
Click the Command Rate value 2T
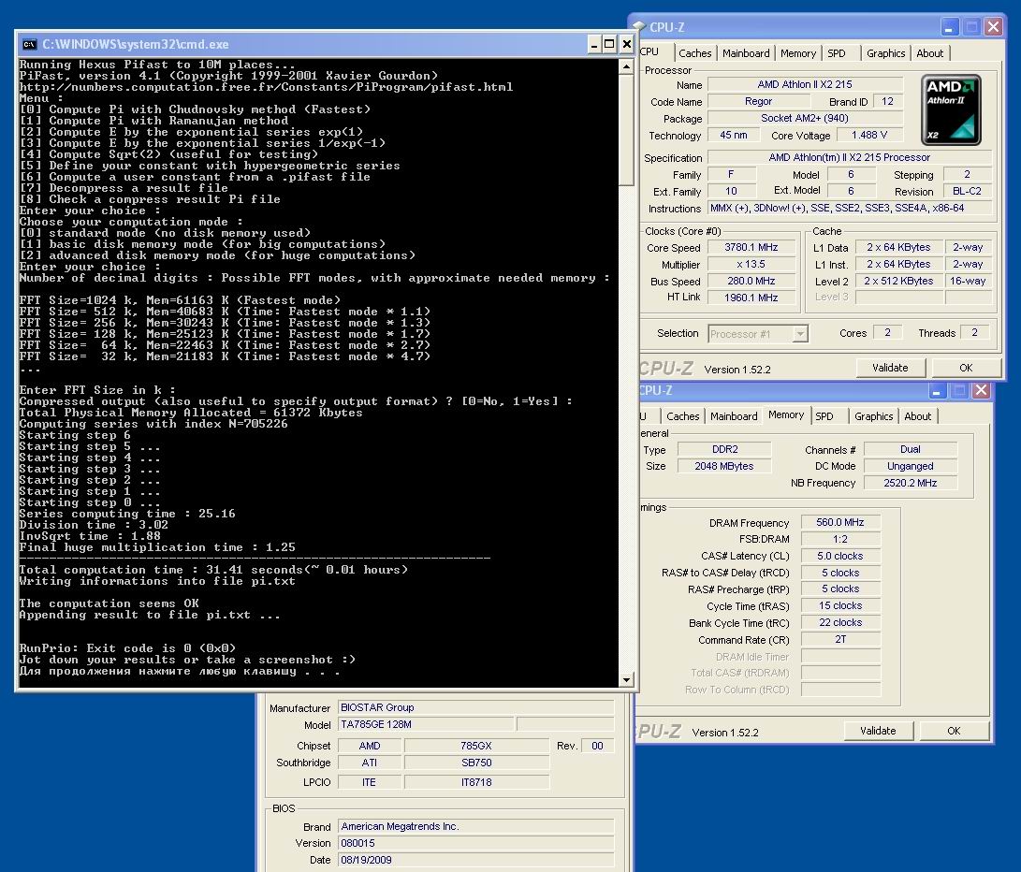(x=840, y=640)
